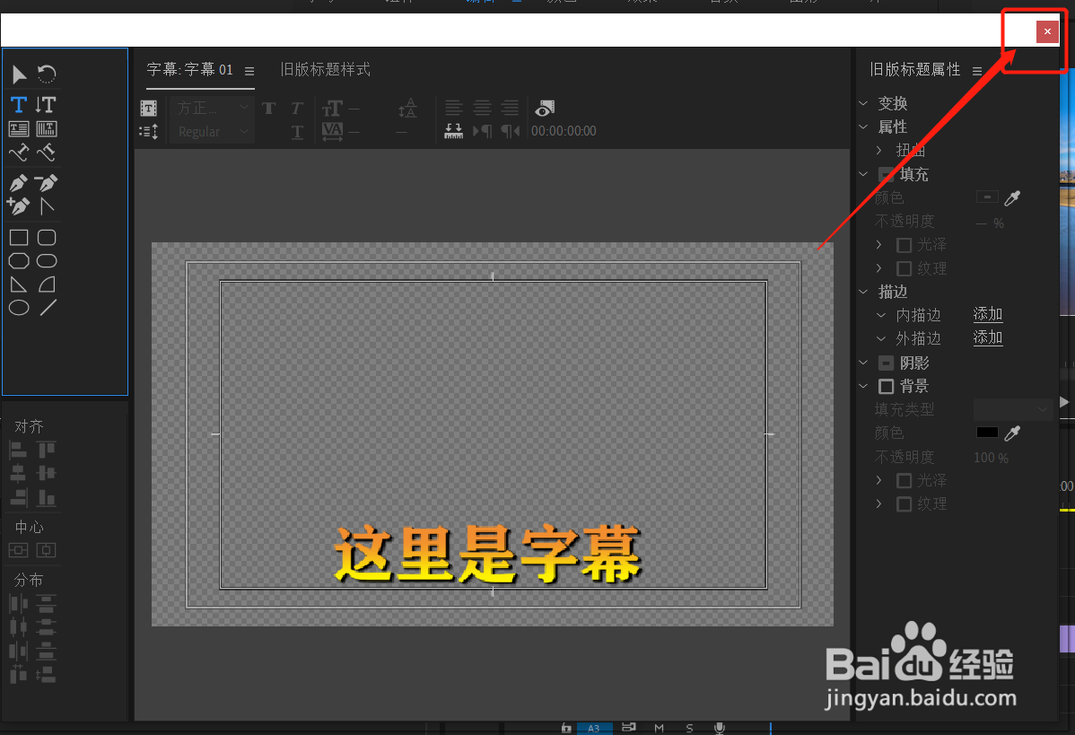Use the 背景 color eyedropper

tap(1012, 433)
